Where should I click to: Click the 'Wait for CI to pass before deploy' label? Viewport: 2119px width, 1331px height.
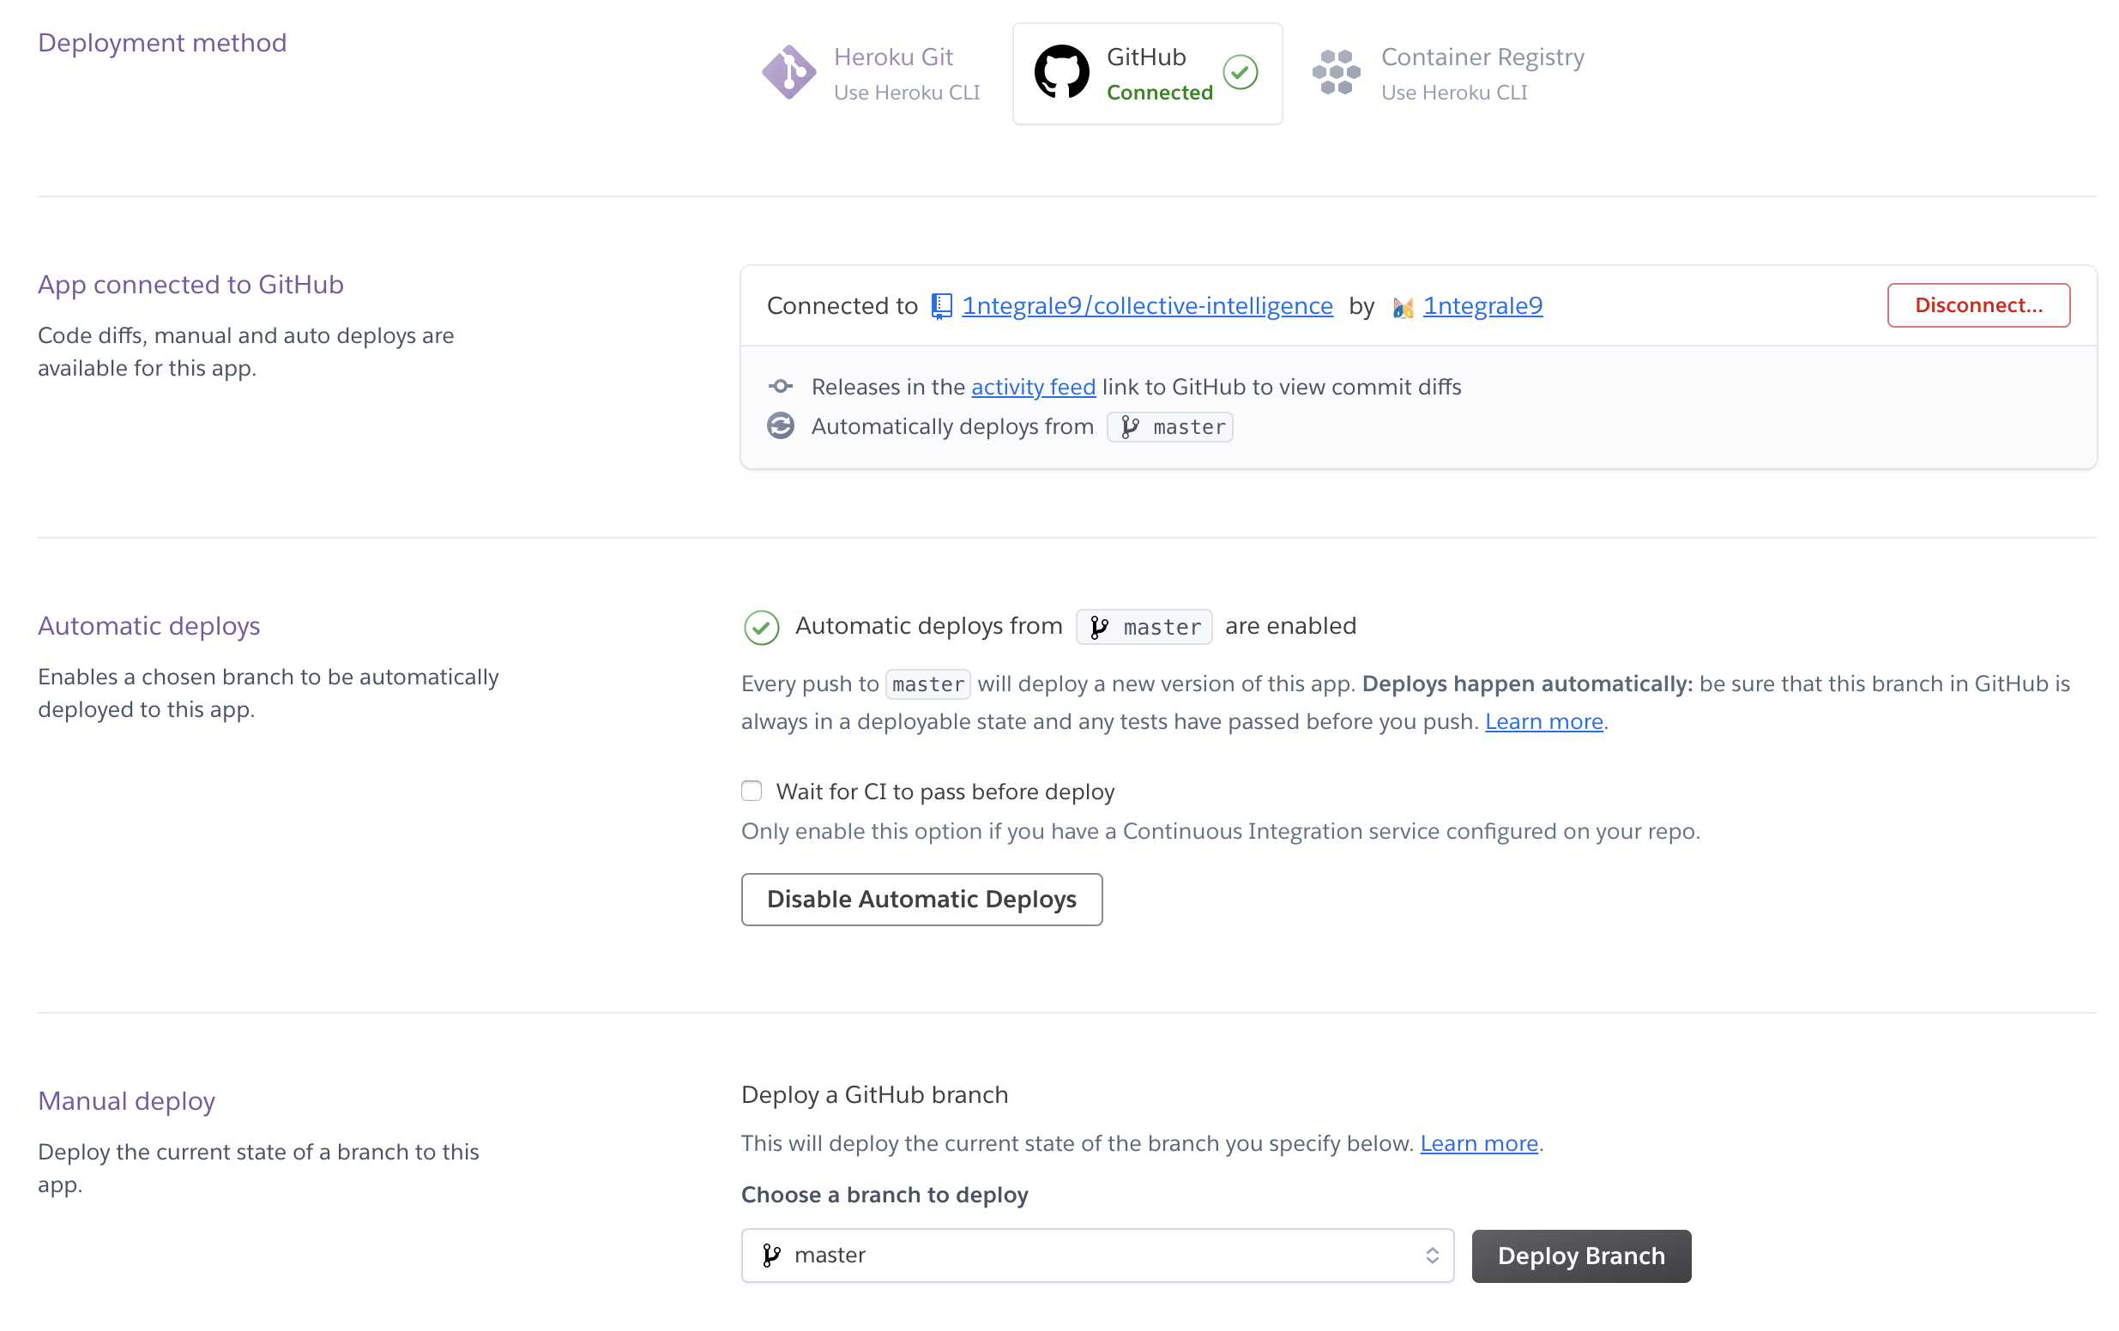945,792
